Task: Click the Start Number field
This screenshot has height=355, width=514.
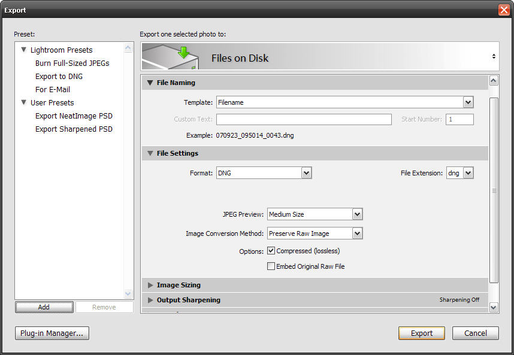Action: [x=459, y=119]
